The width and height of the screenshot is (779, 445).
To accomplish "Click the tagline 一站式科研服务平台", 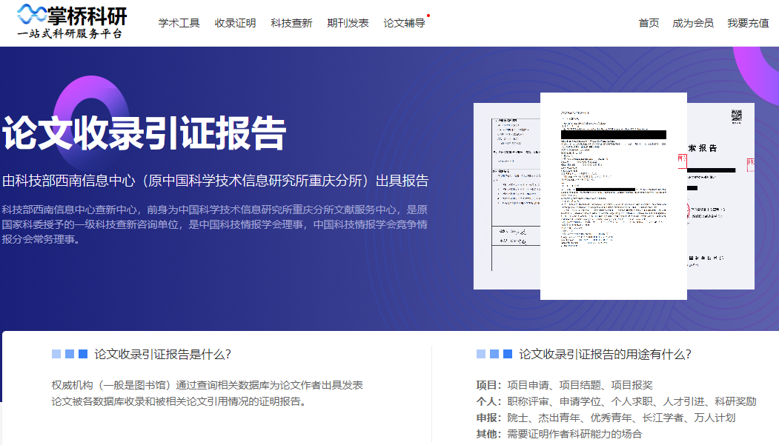I will pyautogui.click(x=70, y=34).
